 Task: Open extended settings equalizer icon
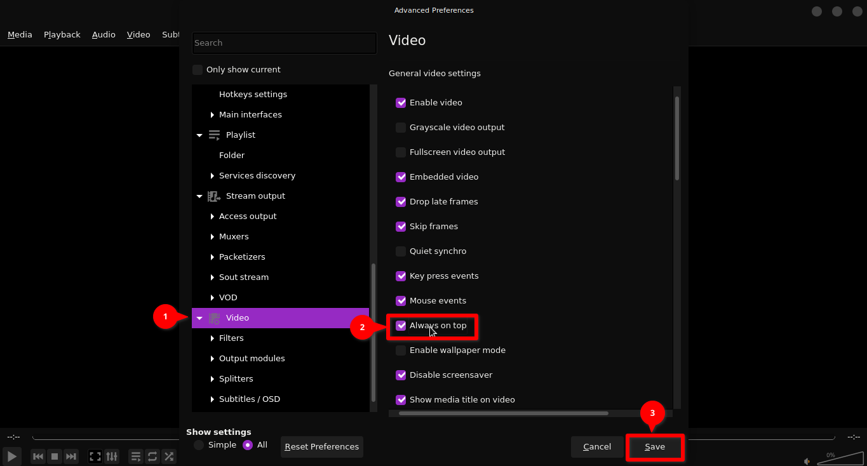pyautogui.click(x=112, y=456)
